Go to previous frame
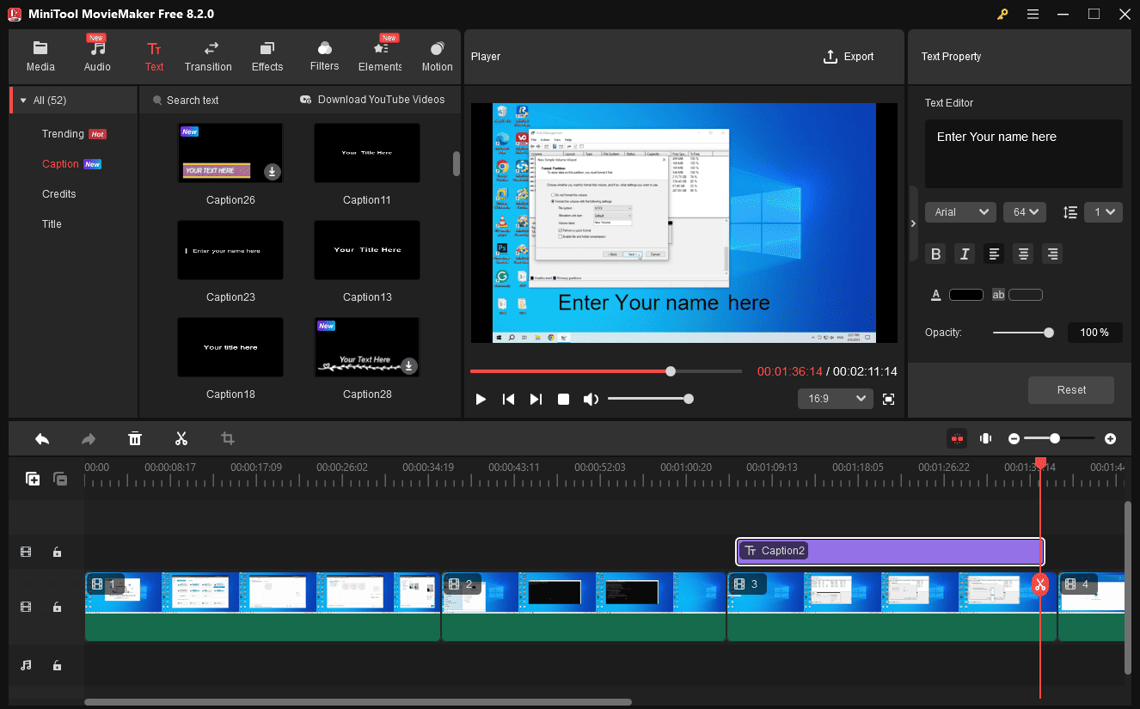The height and width of the screenshot is (709, 1140). (508, 400)
